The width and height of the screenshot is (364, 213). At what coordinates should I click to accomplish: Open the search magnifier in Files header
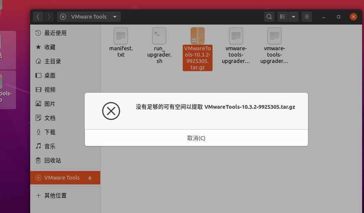[269, 17]
